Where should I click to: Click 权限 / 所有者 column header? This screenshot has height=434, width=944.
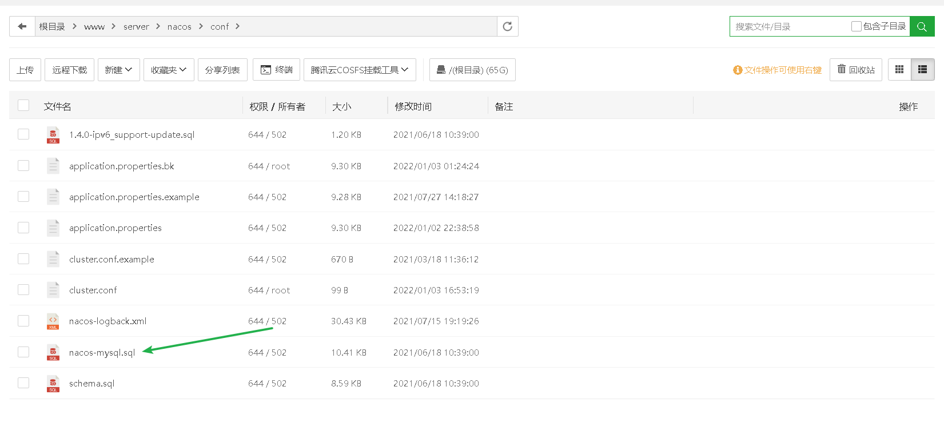[277, 106]
